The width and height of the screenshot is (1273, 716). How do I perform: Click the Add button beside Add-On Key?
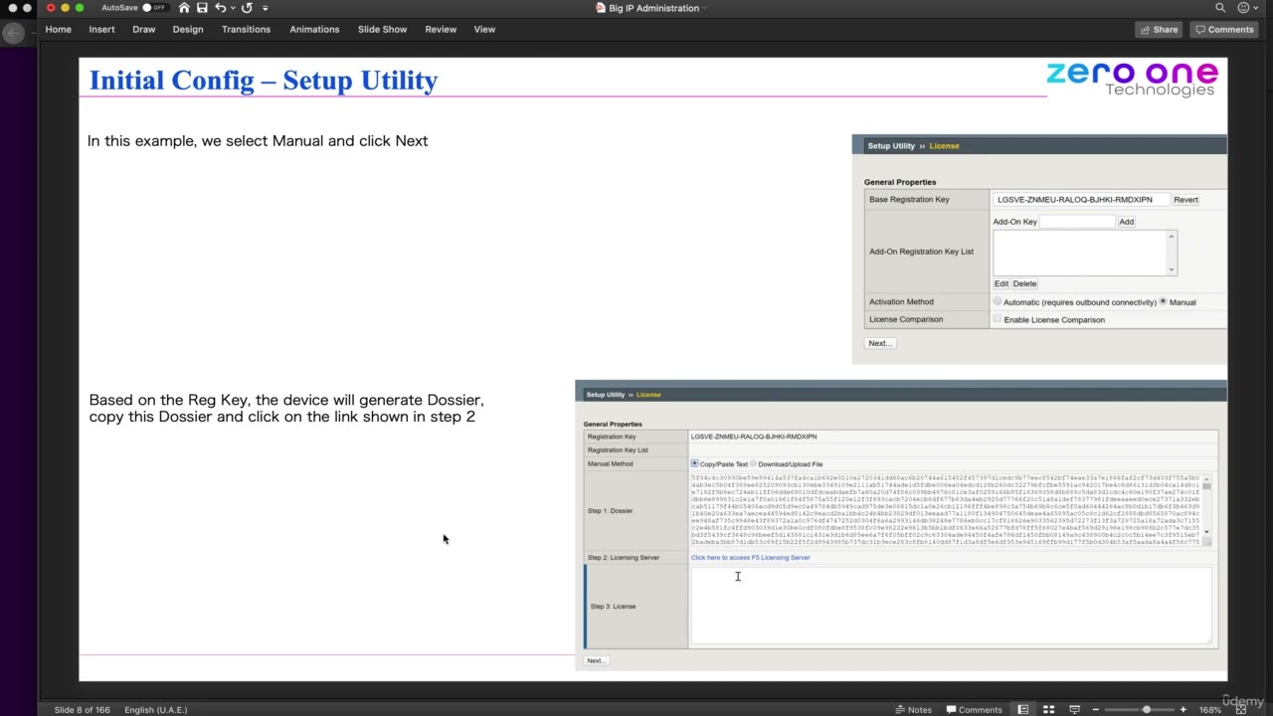click(x=1126, y=222)
